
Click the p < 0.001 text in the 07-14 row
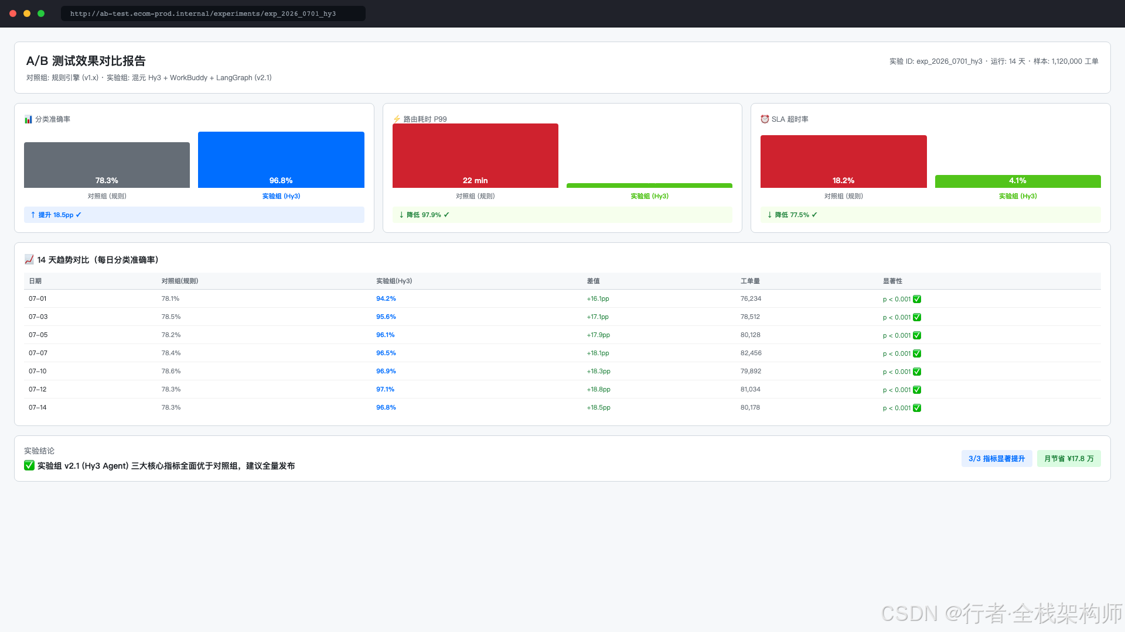[896, 408]
